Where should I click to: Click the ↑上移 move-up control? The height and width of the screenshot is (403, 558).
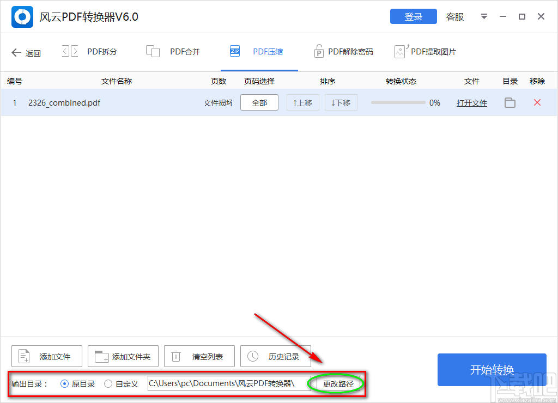click(x=302, y=102)
